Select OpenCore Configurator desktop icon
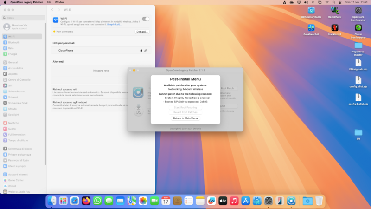The image size is (371, 209). click(358, 14)
